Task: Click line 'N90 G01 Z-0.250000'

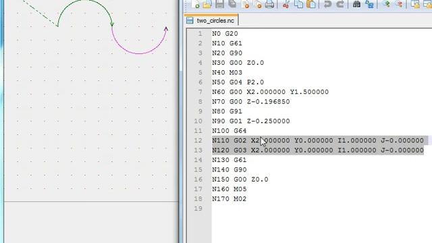Action: coord(251,121)
